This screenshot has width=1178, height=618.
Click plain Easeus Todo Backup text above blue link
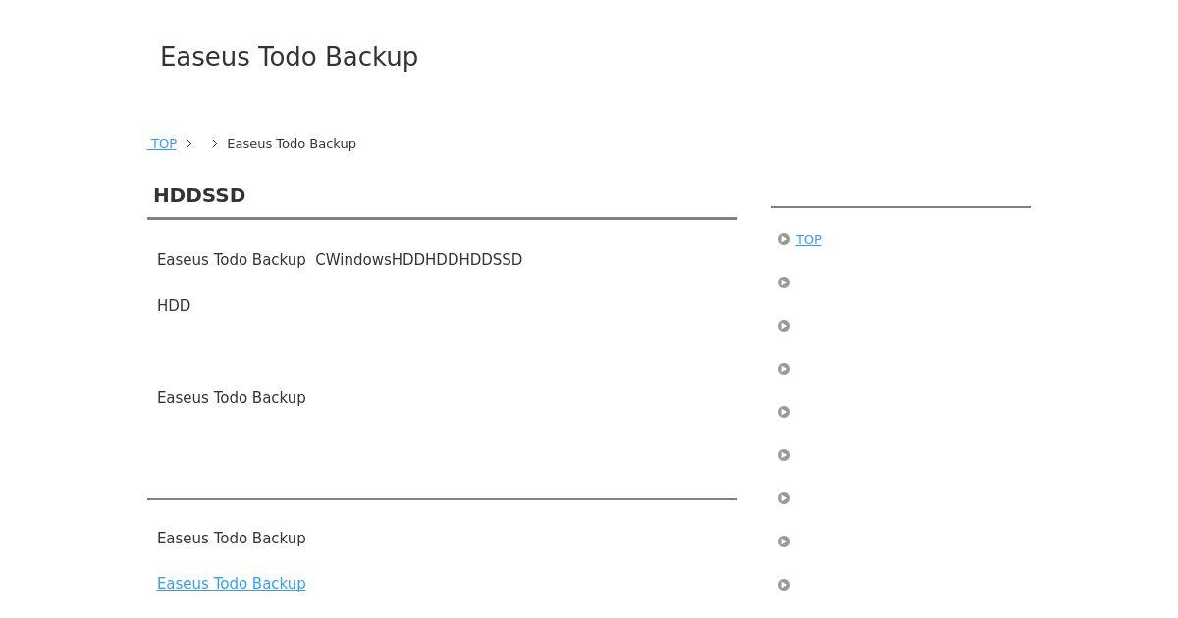pyautogui.click(x=231, y=539)
